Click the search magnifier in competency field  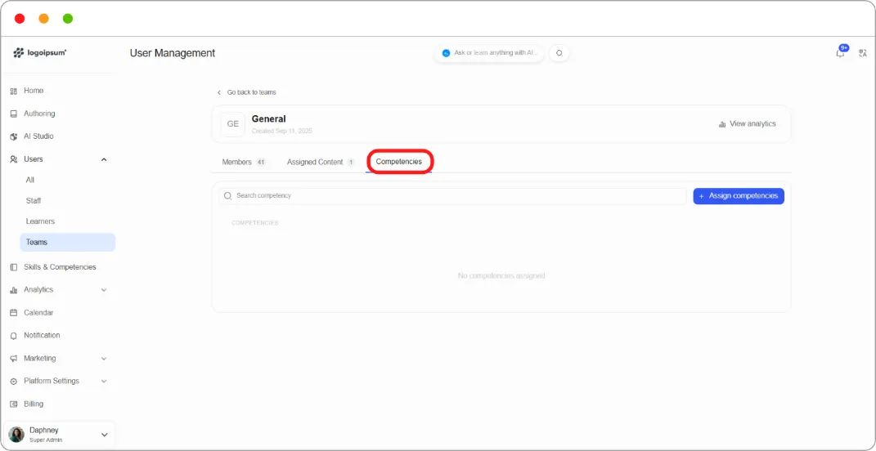pos(227,196)
